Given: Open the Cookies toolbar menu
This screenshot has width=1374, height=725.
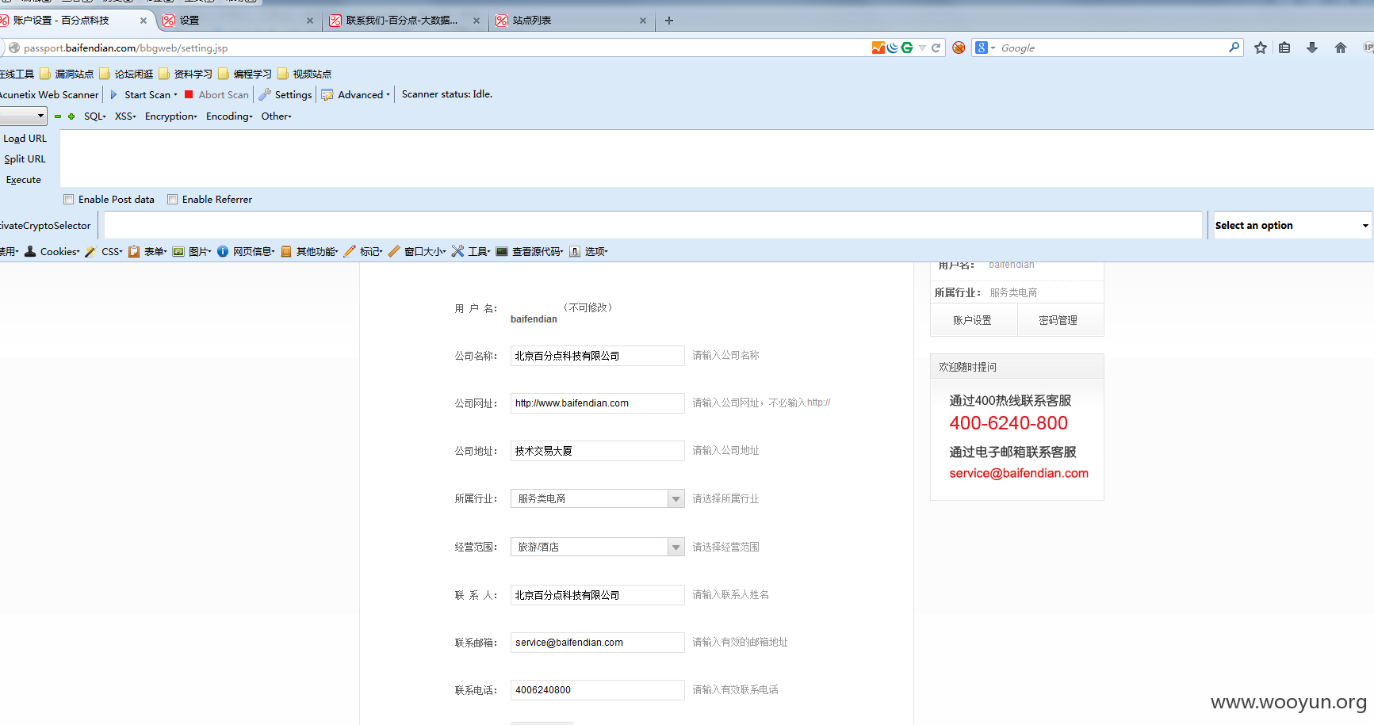Looking at the screenshot, I should click(52, 251).
